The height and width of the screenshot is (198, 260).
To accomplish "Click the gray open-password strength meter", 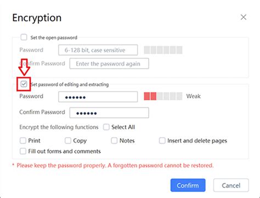I will tap(163, 50).
